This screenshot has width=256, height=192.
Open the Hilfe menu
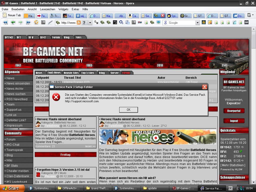pos(85,9)
